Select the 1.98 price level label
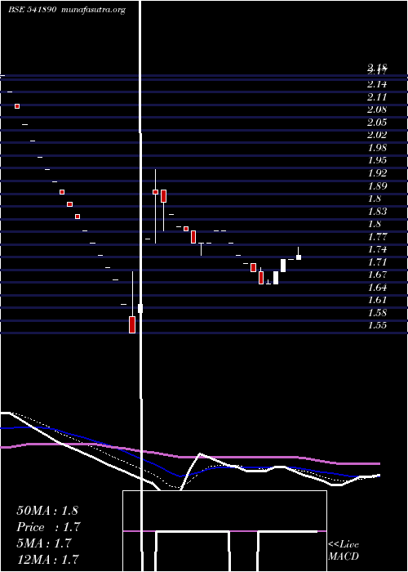The height and width of the screenshot is (572, 408). 377,148
